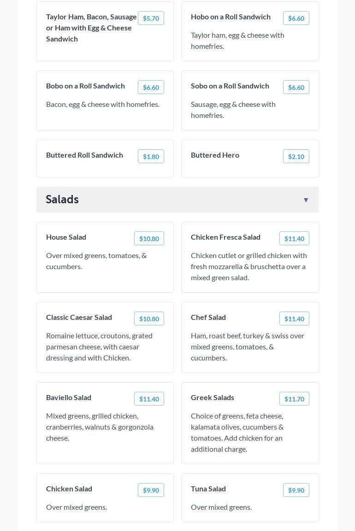Add Classic Caesar Salad price button
The width and height of the screenshot is (355, 531).
[149, 319]
